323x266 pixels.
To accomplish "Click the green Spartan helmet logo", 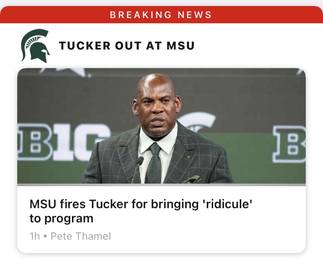I will coord(35,46).
